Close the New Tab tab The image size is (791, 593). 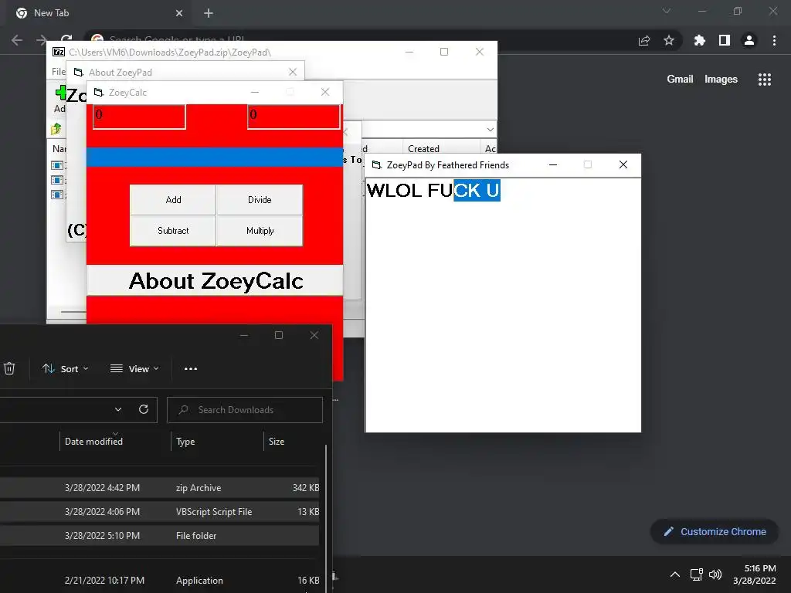tap(179, 13)
